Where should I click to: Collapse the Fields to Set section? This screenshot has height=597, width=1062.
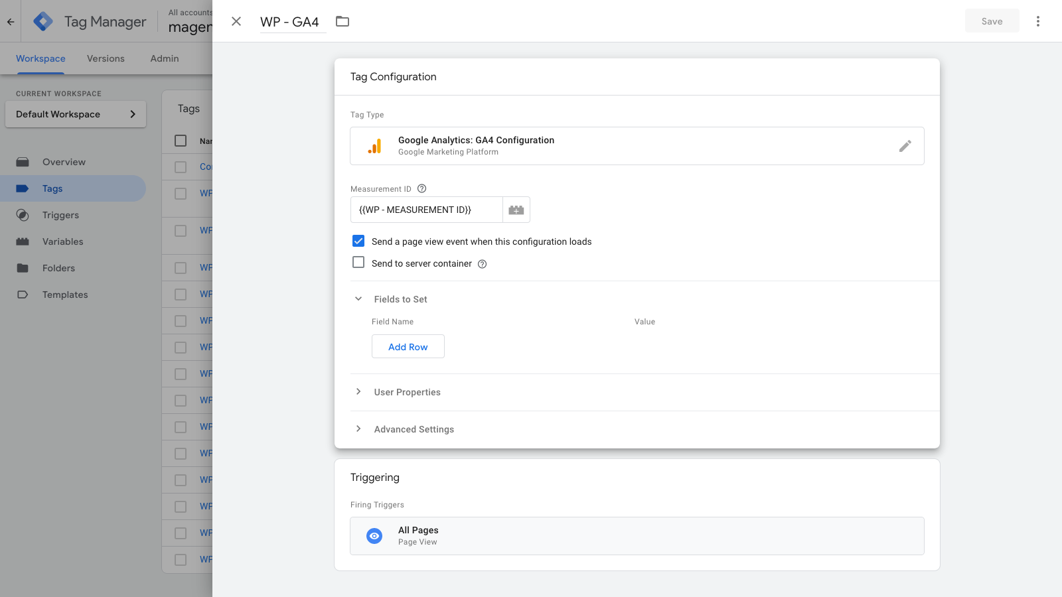point(358,299)
